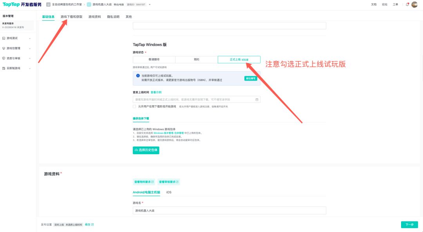Click the 下一步 button
This screenshot has width=423, height=232.
(409, 225)
